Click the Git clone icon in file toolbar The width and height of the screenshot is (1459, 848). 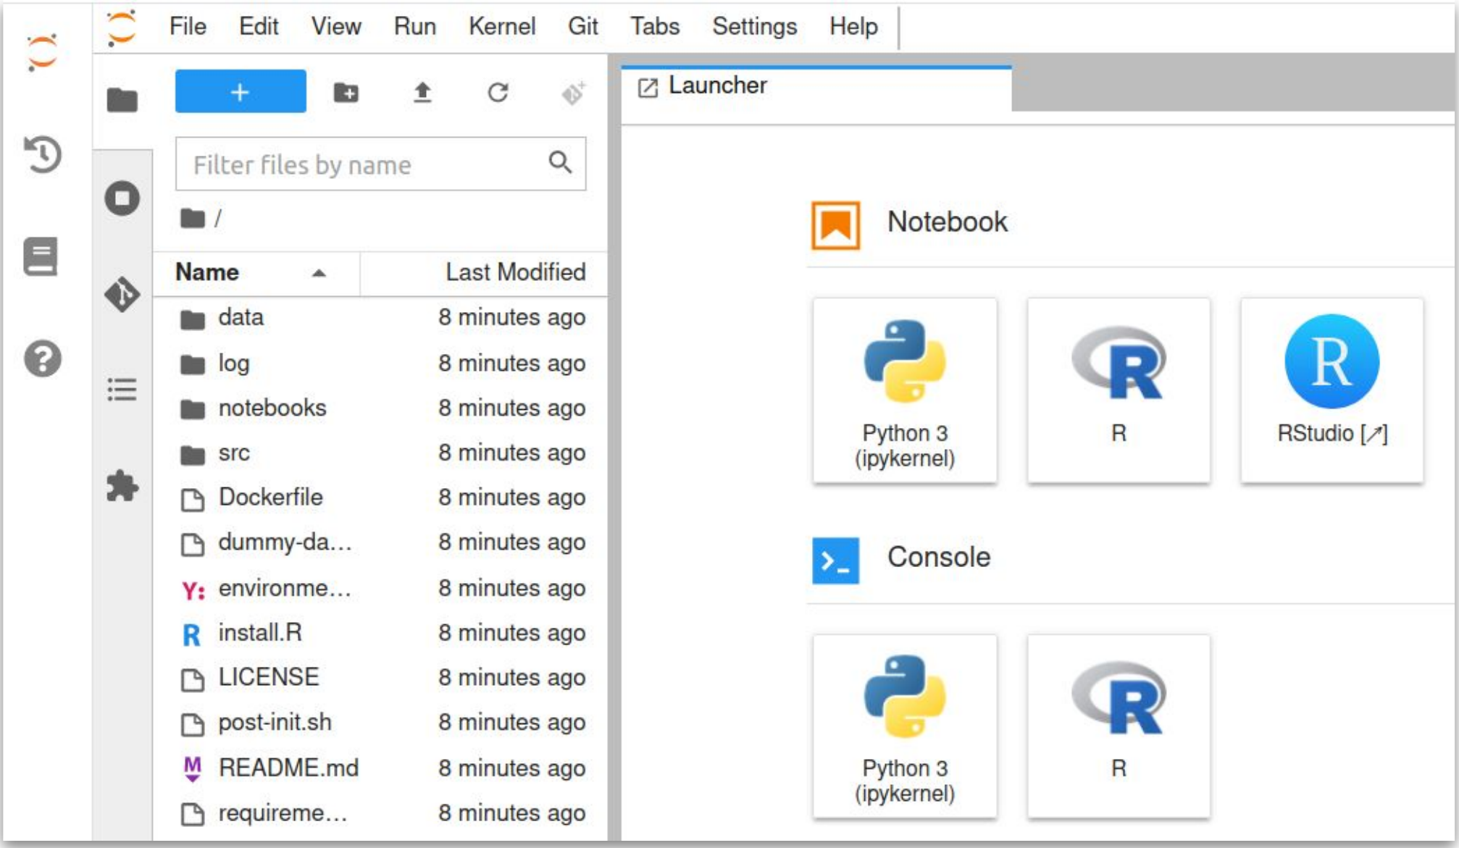(573, 93)
